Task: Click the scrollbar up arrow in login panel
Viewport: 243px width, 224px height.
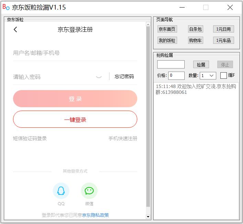Action: click(148, 24)
